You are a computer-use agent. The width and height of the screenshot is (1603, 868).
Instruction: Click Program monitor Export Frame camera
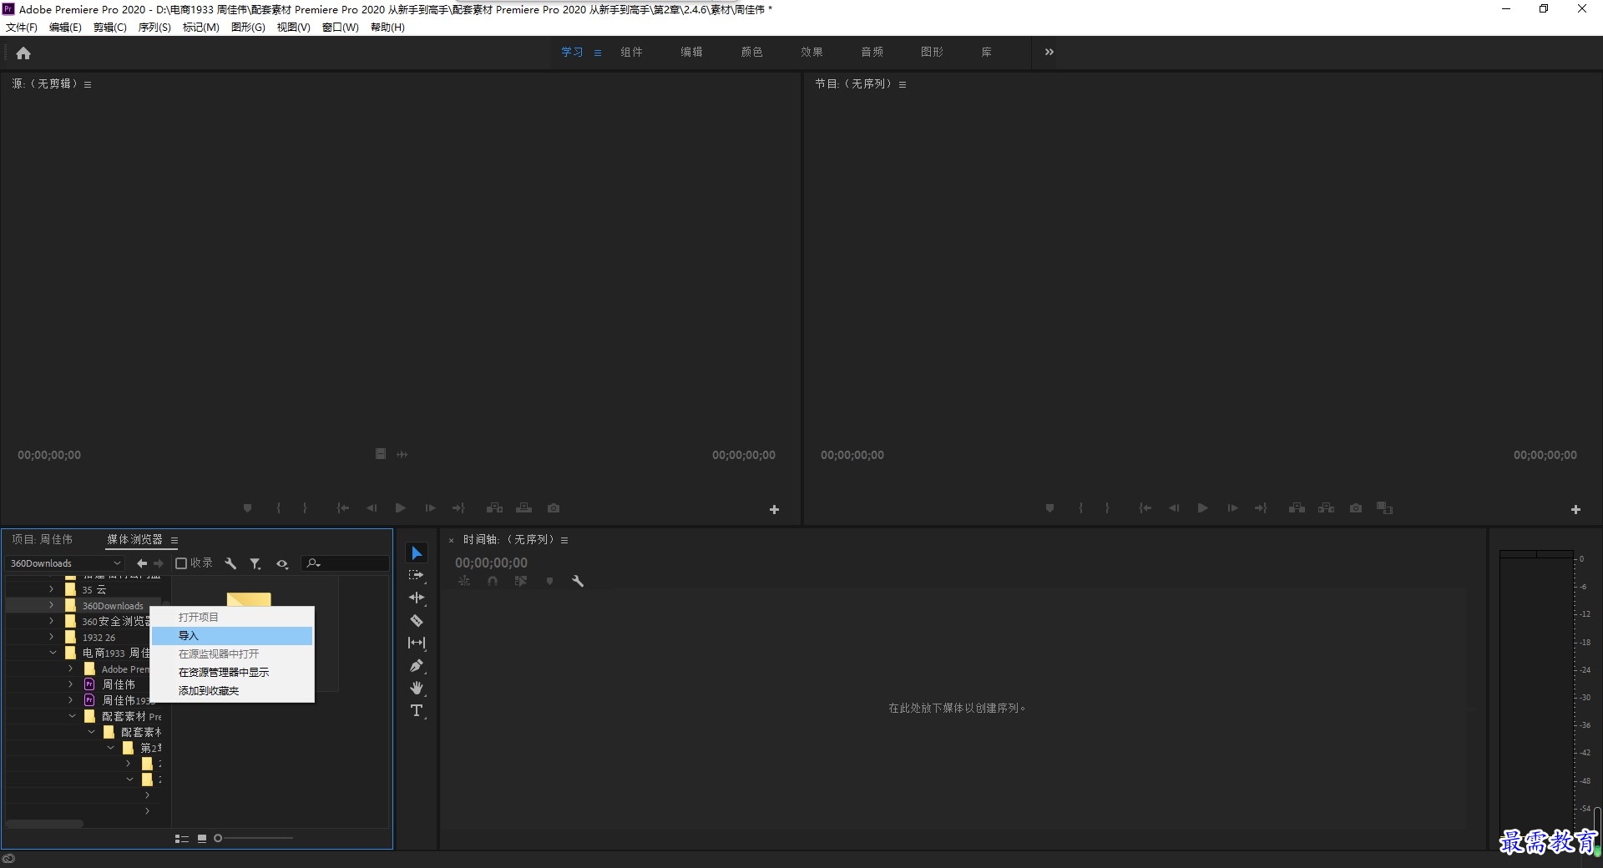click(1356, 508)
